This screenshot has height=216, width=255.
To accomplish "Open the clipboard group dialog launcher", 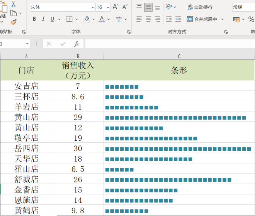I will pyautogui.click(x=24, y=32).
